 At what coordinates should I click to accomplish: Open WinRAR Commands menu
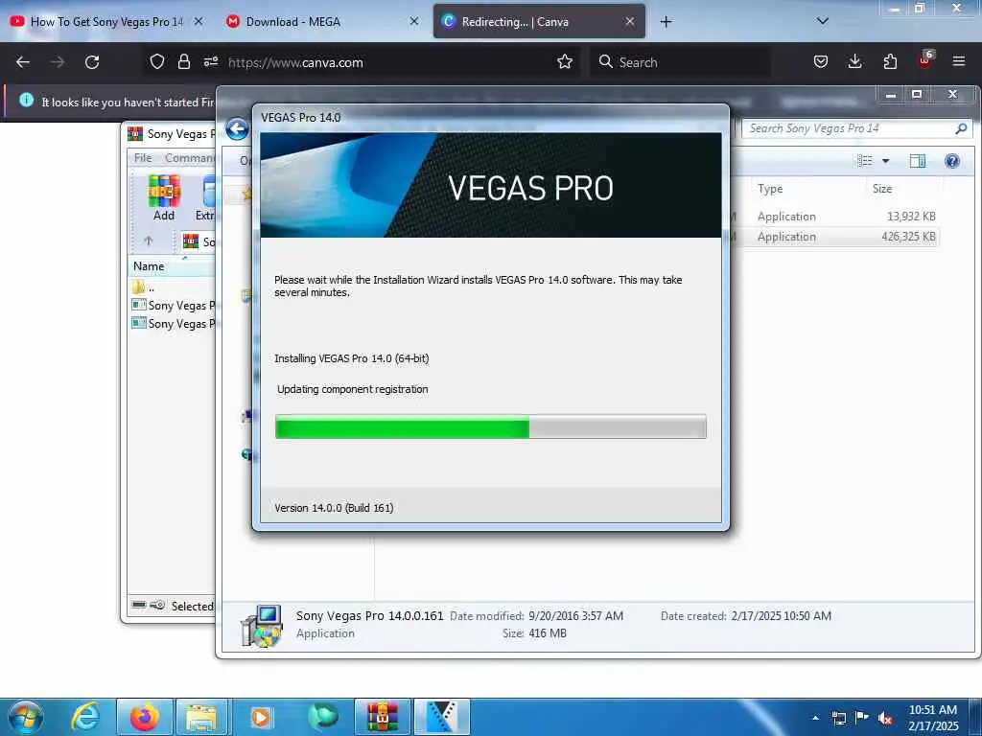coord(190,158)
